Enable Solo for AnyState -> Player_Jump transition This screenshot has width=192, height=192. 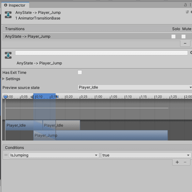[173, 36]
